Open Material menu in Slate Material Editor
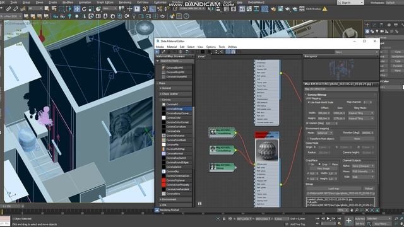The height and width of the screenshot is (227, 404). tap(172, 47)
